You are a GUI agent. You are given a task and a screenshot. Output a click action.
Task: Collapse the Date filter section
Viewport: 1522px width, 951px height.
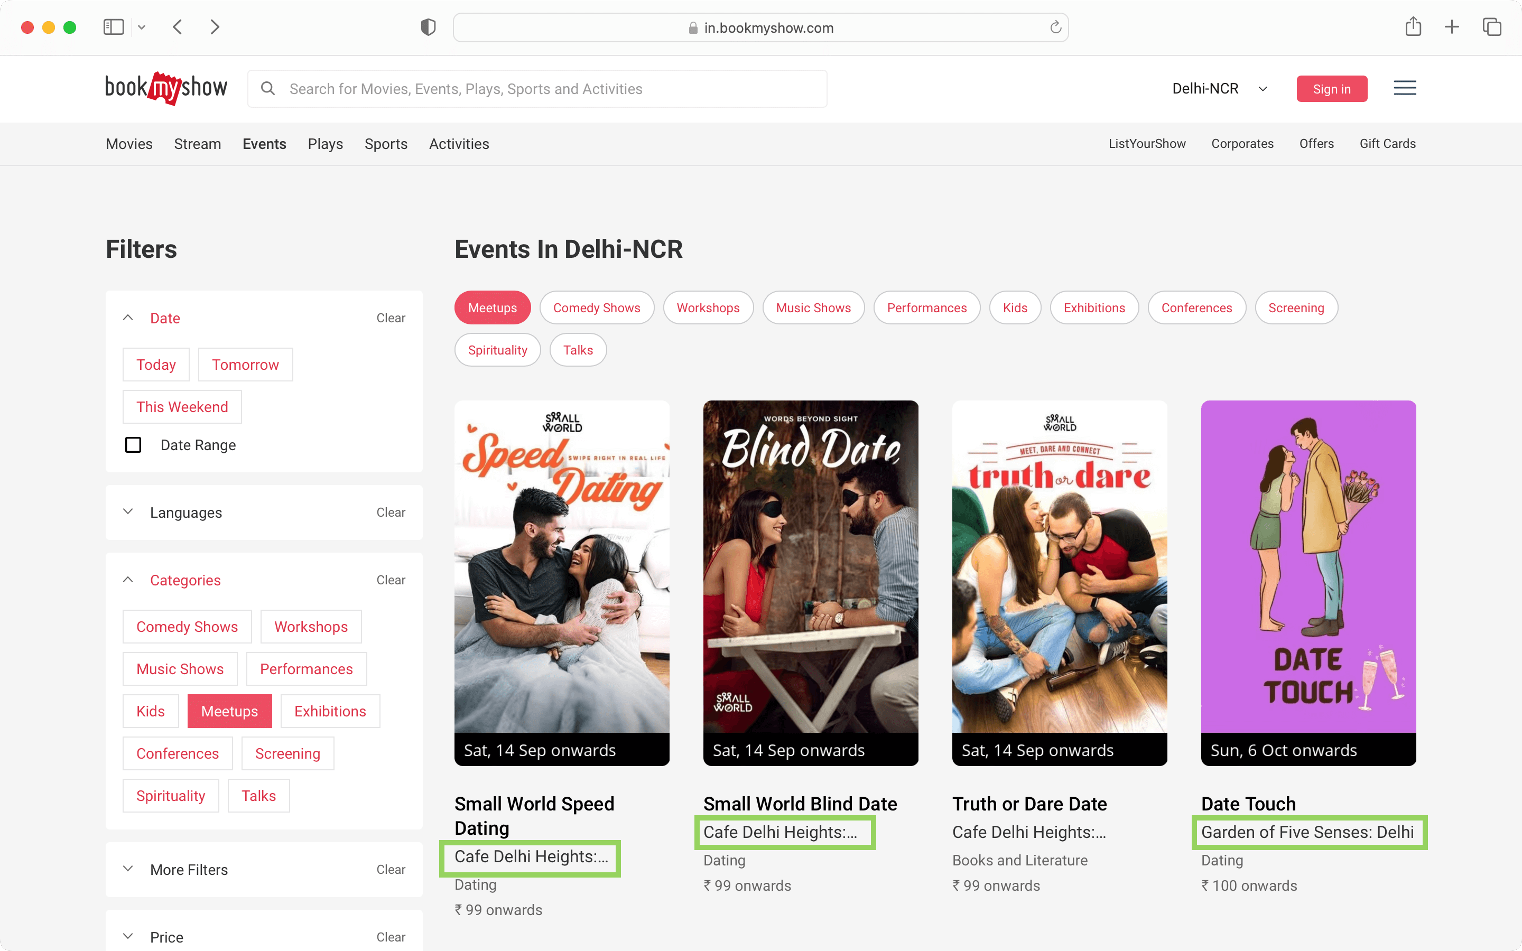[x=128, y=318]
